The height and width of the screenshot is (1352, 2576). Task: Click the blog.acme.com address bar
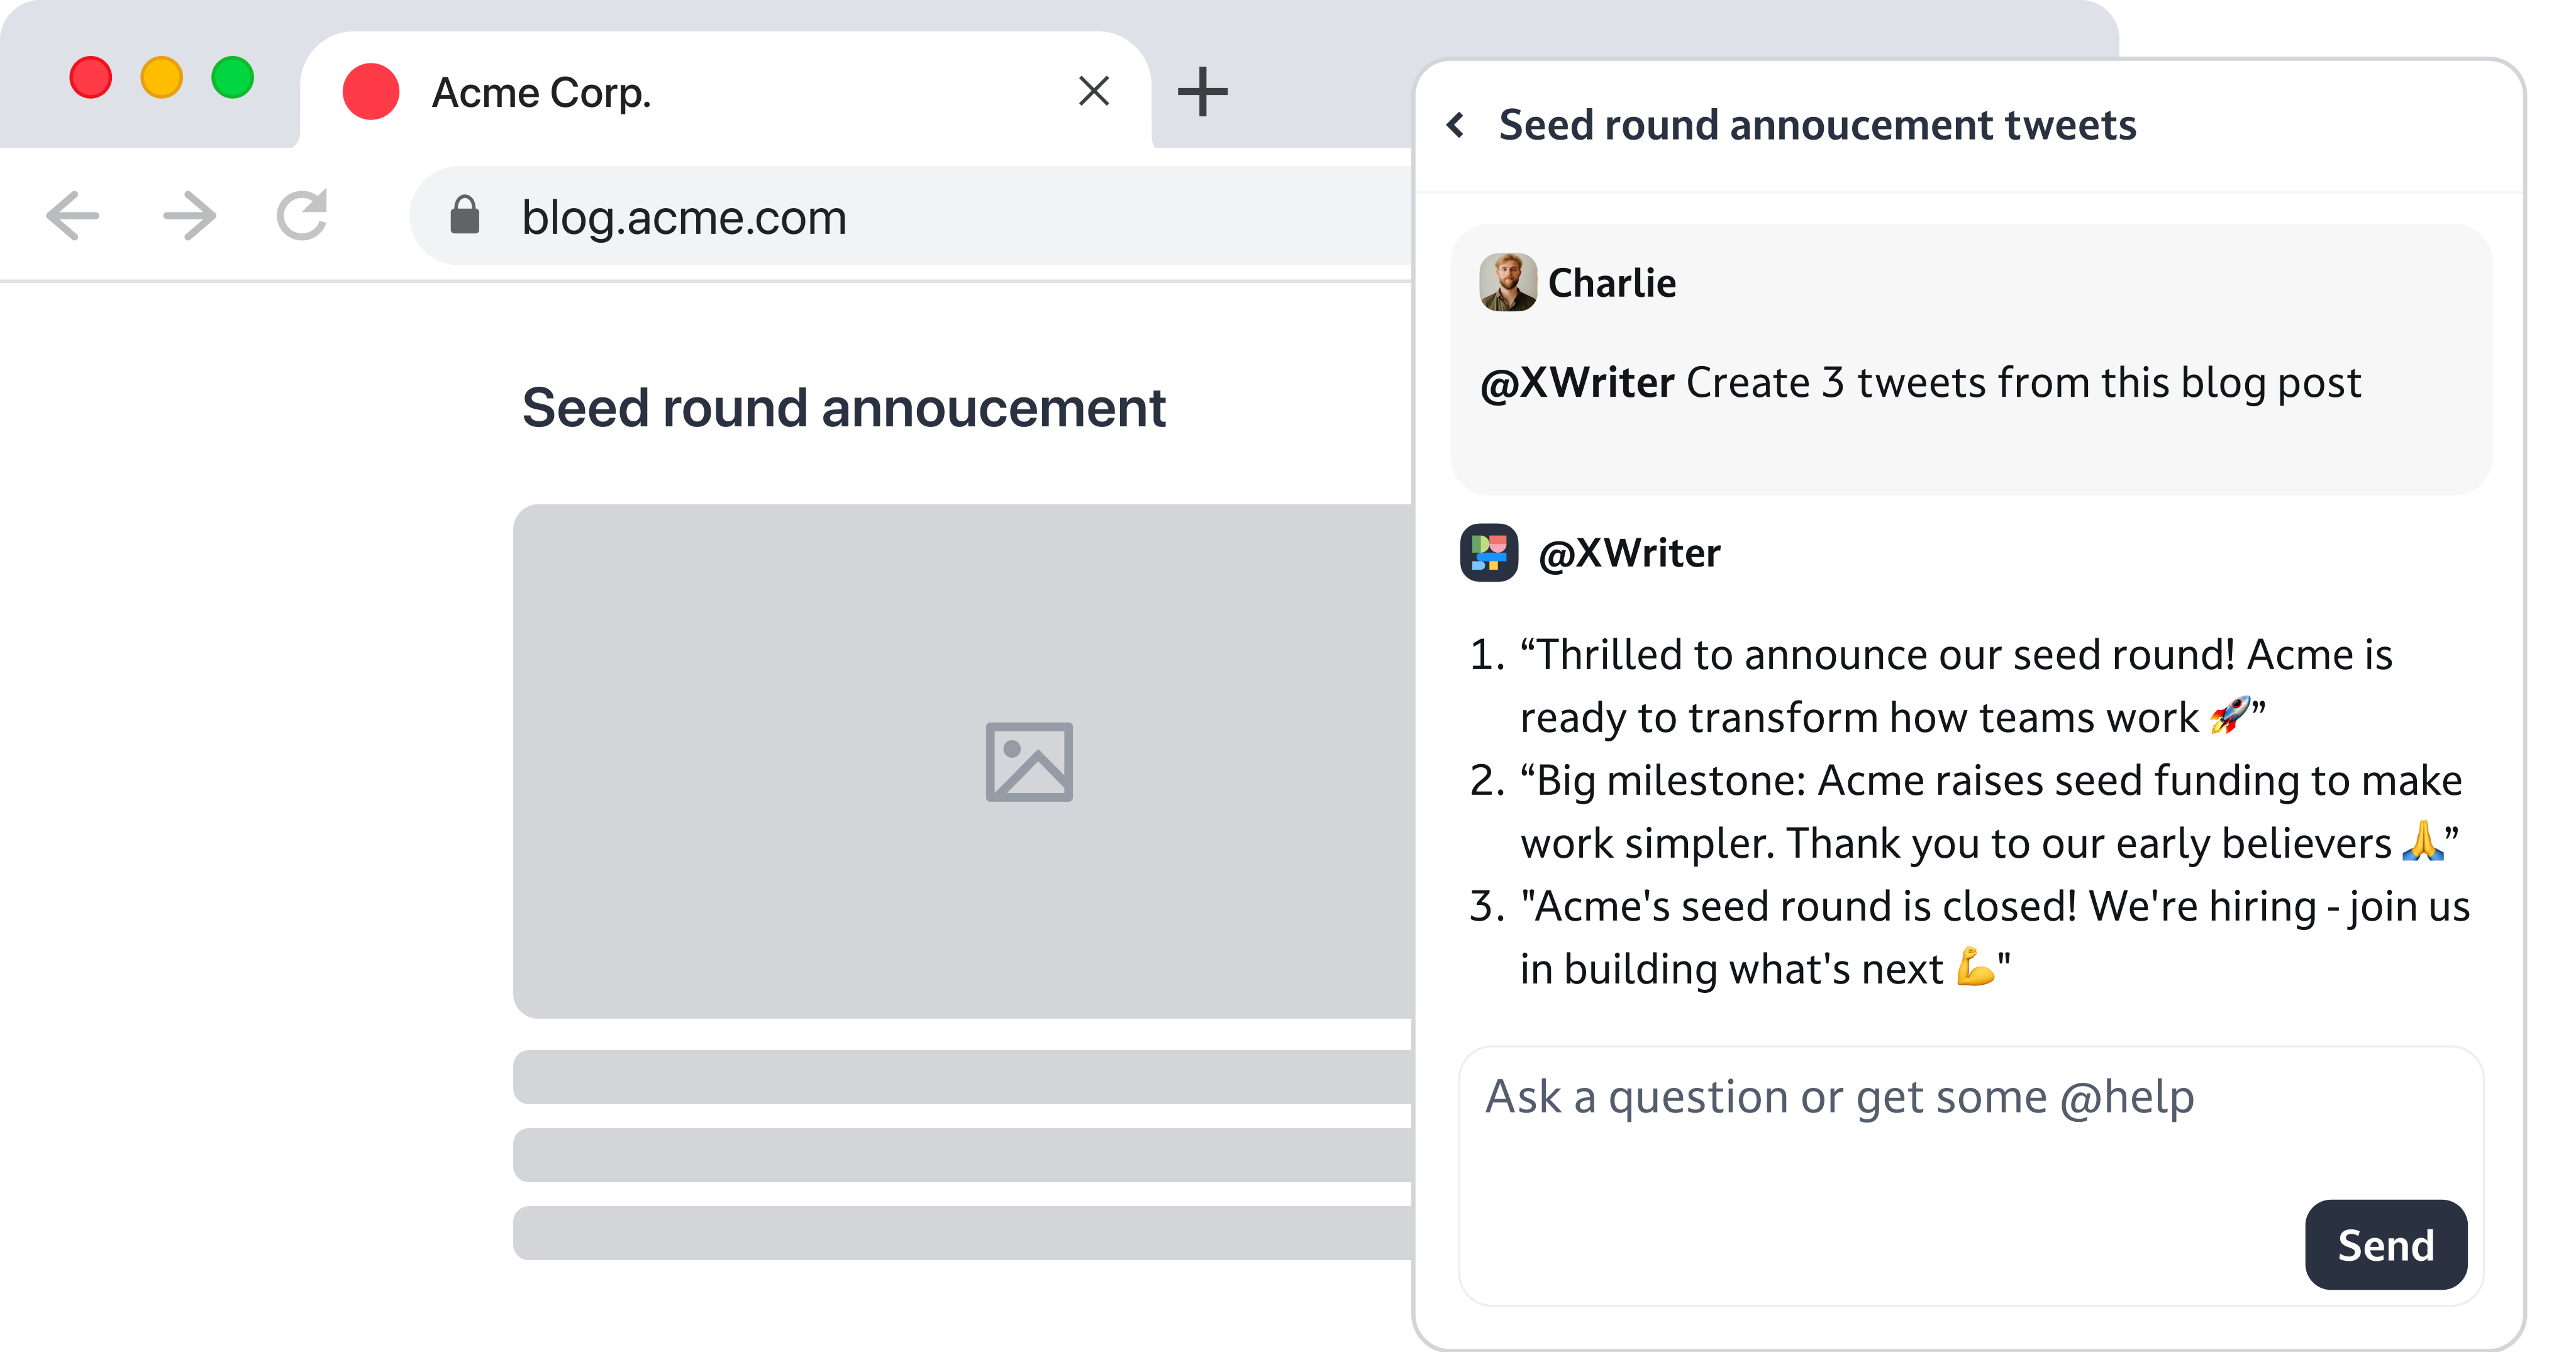click(x=900, y=217)
